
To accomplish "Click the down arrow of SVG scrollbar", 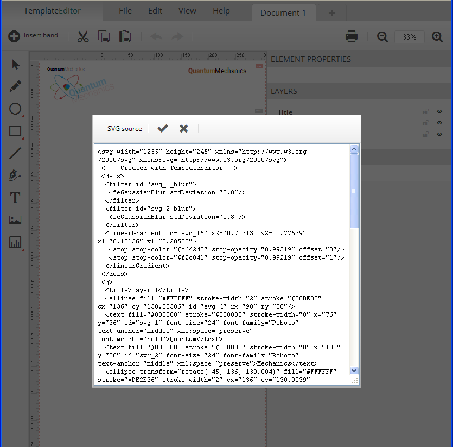I will coord(354,370).
